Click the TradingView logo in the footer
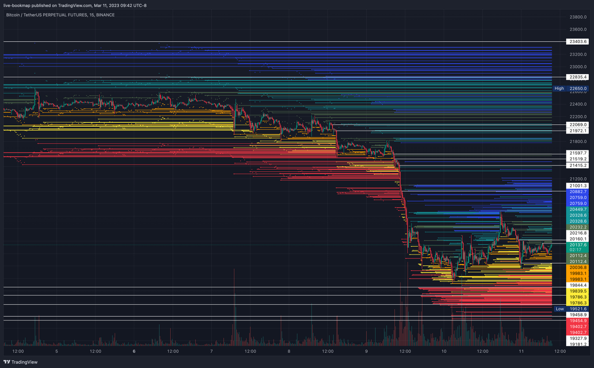 (x=21, y=362)
